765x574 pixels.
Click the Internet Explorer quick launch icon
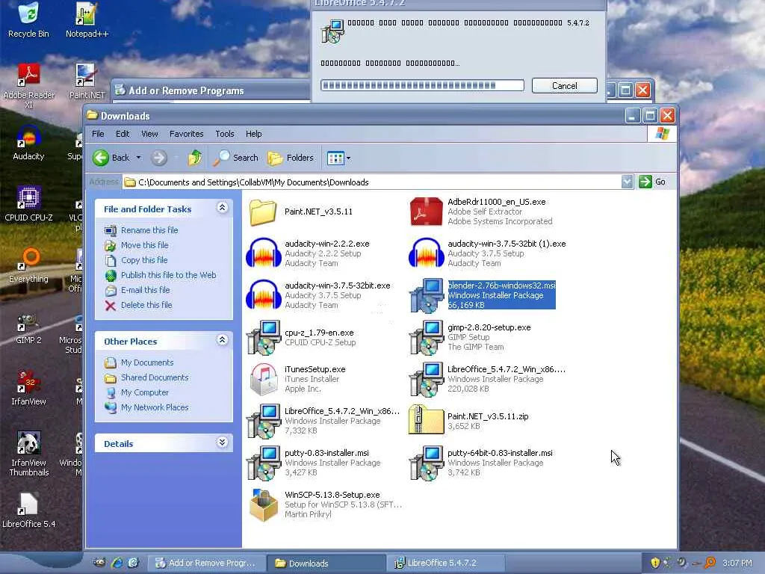(117, 563)
